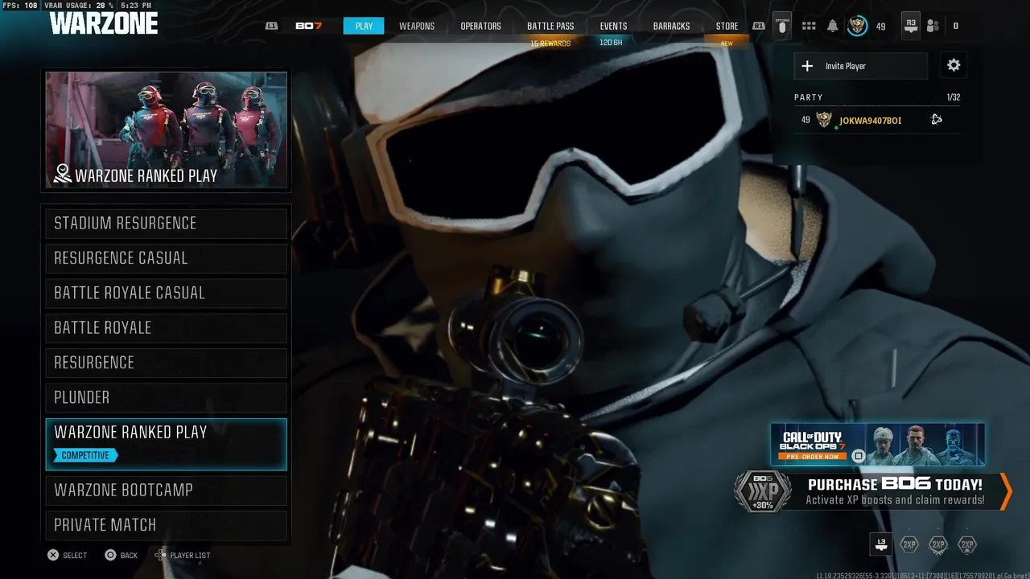The image size is (1030, 579).
Task: Open the grid apps menu icon
Action: tap(809, 26)
